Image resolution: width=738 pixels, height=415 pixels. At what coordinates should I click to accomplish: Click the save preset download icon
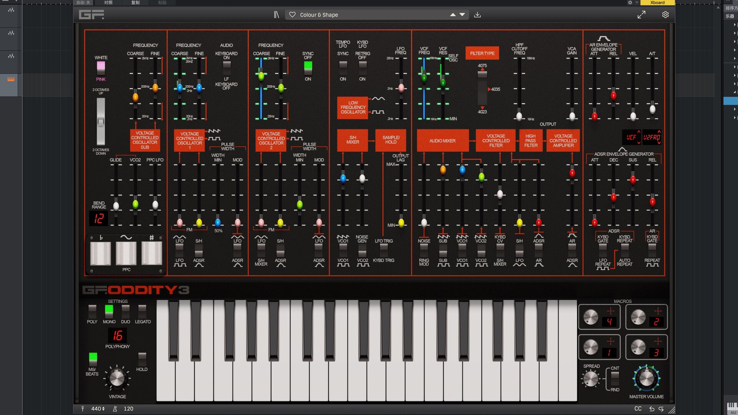(477, 15)
